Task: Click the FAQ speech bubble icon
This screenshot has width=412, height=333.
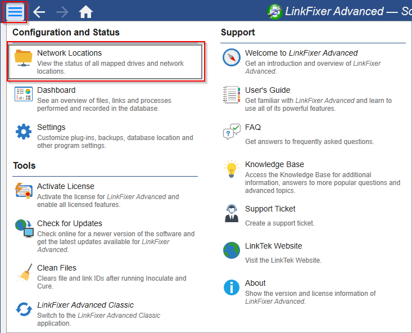Action: point(231,132)
